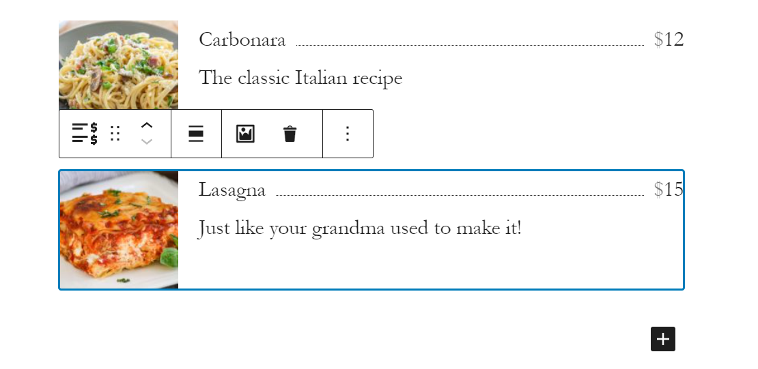Click the dotted line beside Carbonara
758x369 pixels.
point(470,44)
